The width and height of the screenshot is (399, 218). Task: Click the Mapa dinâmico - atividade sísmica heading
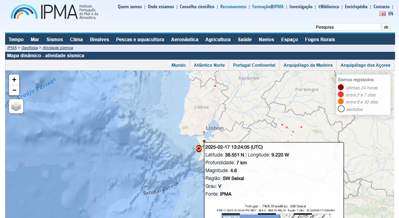point(45,56)
